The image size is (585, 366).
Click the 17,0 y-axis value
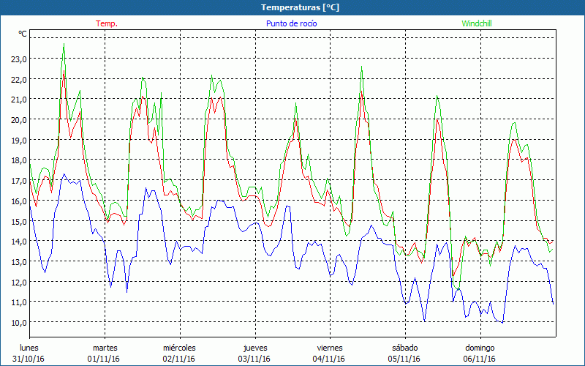coord(18,180)
